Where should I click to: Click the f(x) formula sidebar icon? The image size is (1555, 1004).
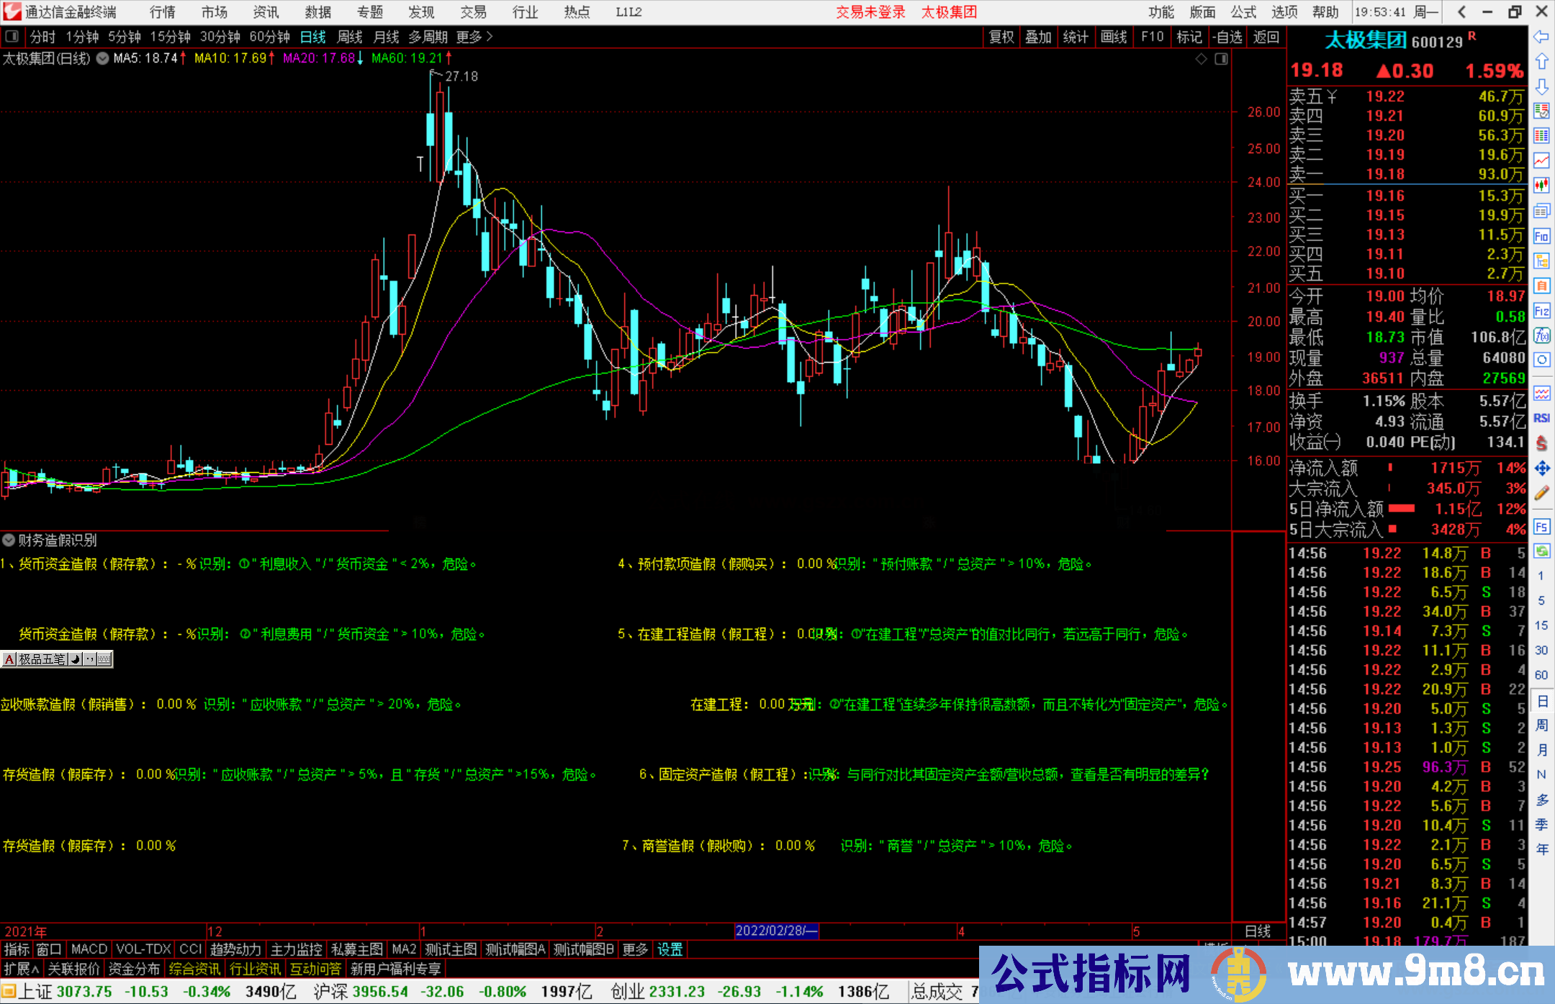pos(1541,335)
